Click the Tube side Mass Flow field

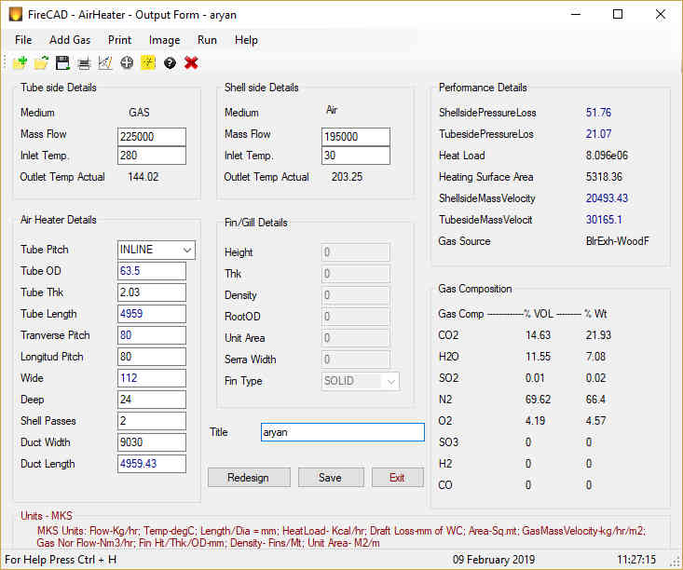(152, 137)
